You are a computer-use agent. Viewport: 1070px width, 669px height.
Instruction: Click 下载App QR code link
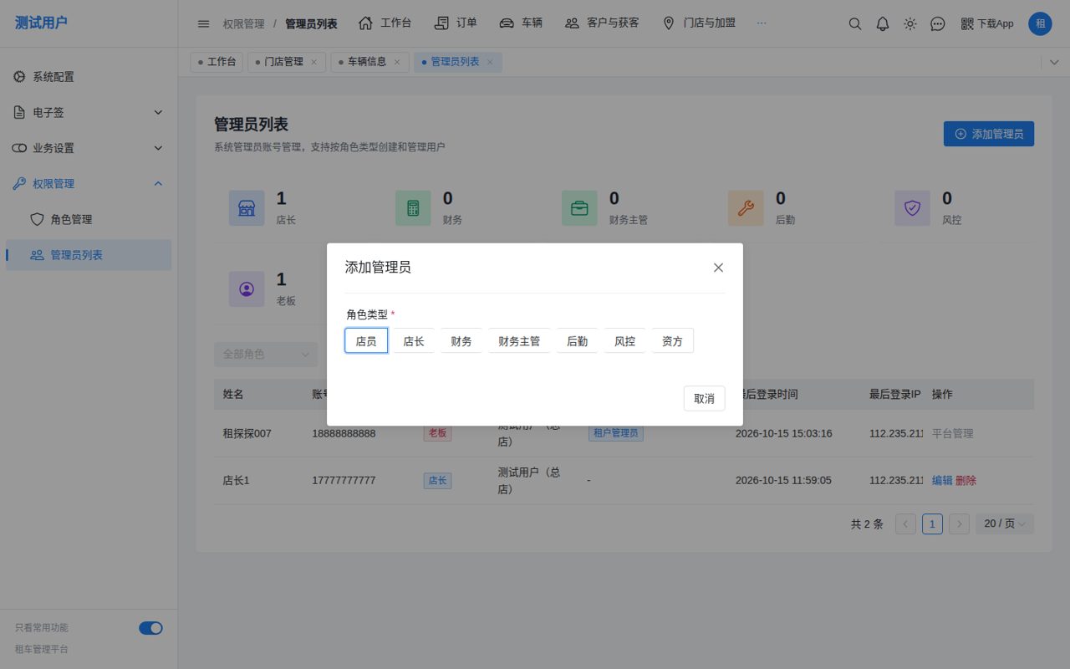coord(987,23)
